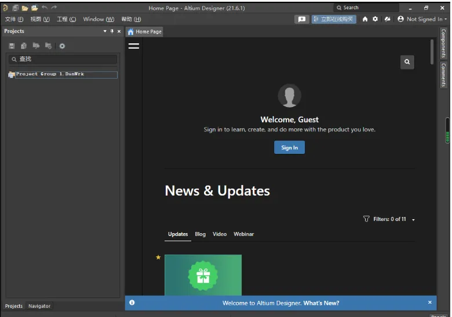Click the filter funnel icon
This screenshot has height=317, width=452.
[x=366, y=219]
